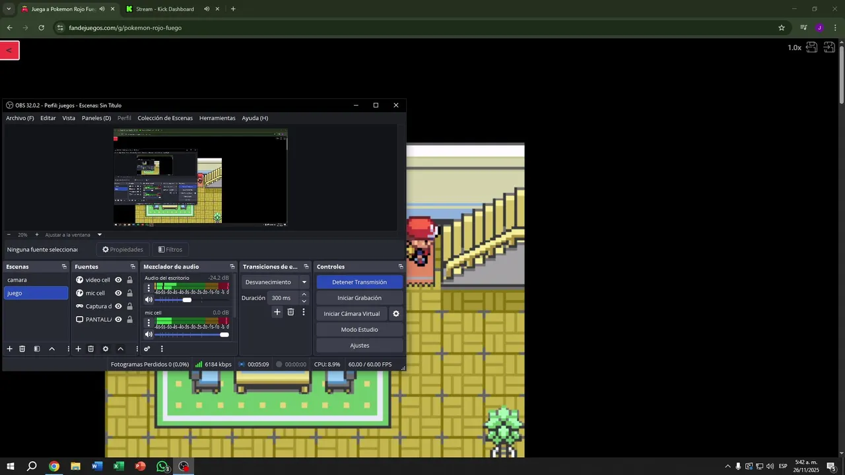Click the Duración 300 ms input field
Screen dimensions: 845x475
[285, 298]
